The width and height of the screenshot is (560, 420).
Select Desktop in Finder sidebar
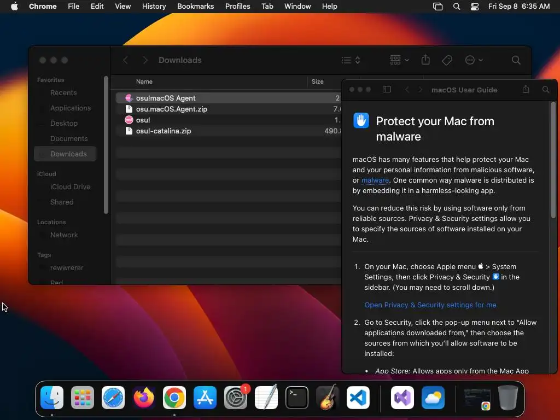tap(63, 123)
